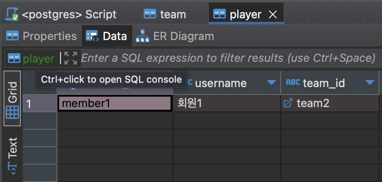Focus the SQL filter expression field
Screen dimensions: 382x182
point(228,58)
